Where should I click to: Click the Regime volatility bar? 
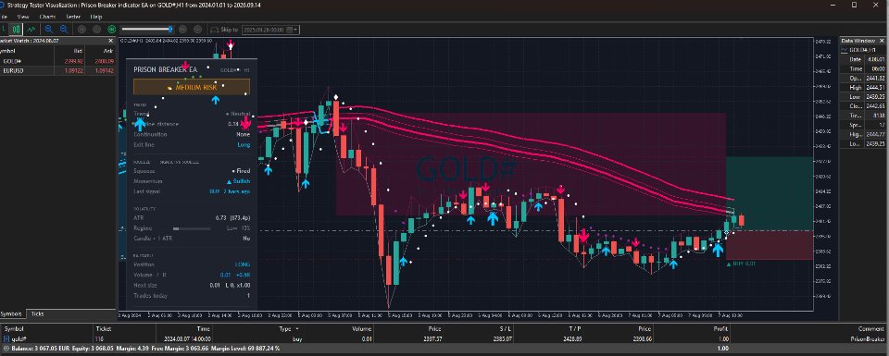191,228
